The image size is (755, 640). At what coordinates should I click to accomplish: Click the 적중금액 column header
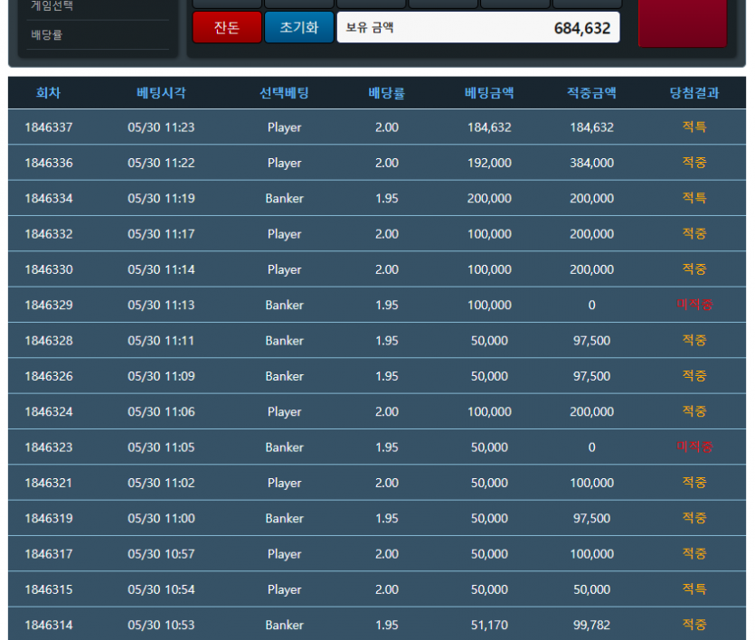click(591, 92)
